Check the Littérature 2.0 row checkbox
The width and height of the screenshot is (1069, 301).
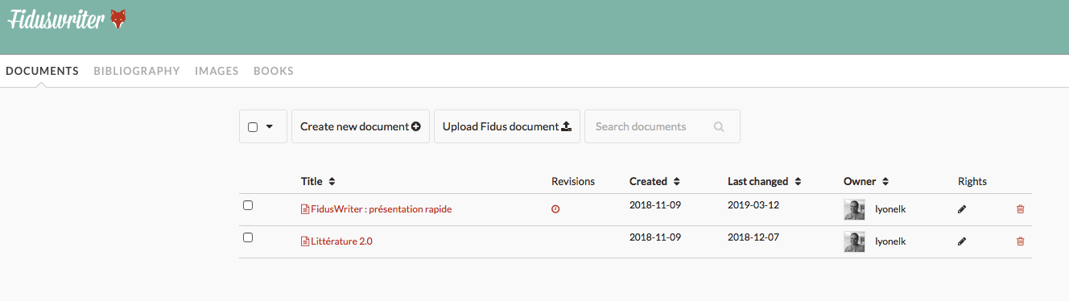pos(248,237)
